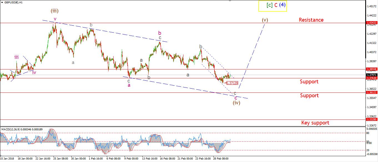Select the Support label below 1.36122 line

point(309,96)
